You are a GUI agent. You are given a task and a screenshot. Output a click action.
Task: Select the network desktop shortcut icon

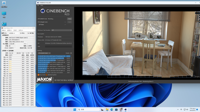(4, 24)
